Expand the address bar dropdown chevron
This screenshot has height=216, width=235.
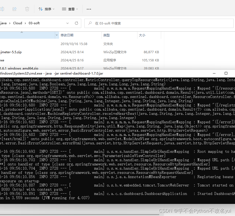point(67,23)
